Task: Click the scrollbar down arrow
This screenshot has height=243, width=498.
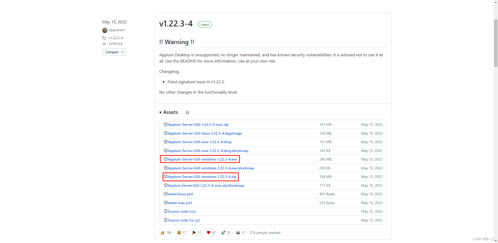Action: click(496, 241)
